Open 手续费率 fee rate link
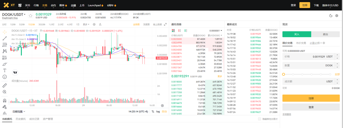The height and width of the screenshot is (128, 343). click(x=287, y=114)
